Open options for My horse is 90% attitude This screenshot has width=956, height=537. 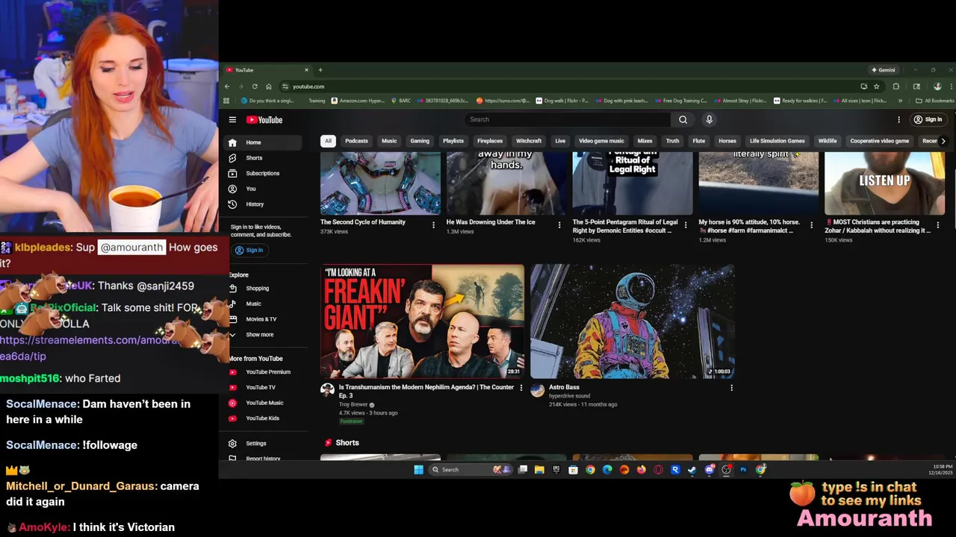tap(811, 225)
